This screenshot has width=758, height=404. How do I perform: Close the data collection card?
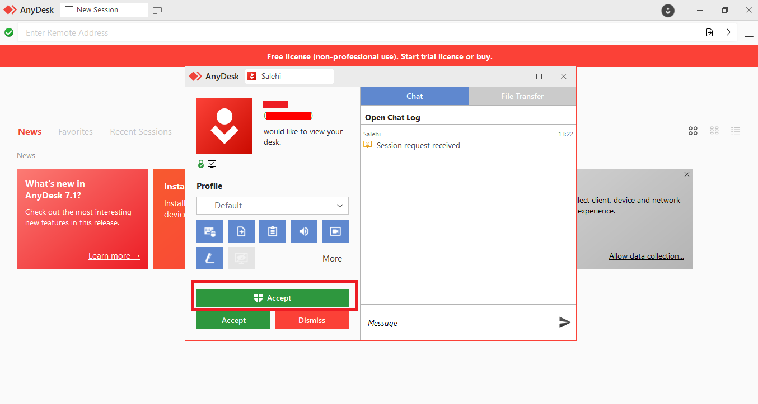(687, 174)
